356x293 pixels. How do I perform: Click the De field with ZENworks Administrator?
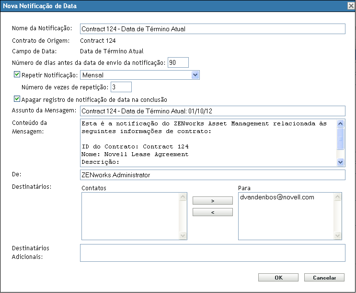pos(212,175)
